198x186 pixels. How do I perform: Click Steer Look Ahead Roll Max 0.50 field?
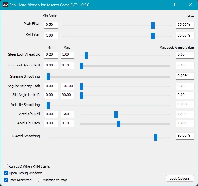click(67, 65)
